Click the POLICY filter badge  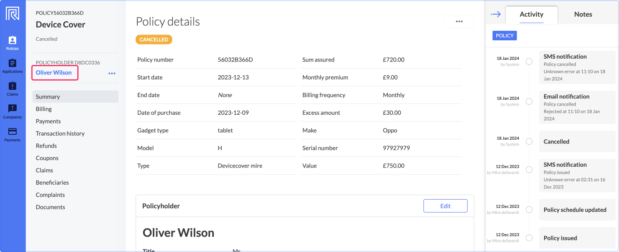[504, 35]
